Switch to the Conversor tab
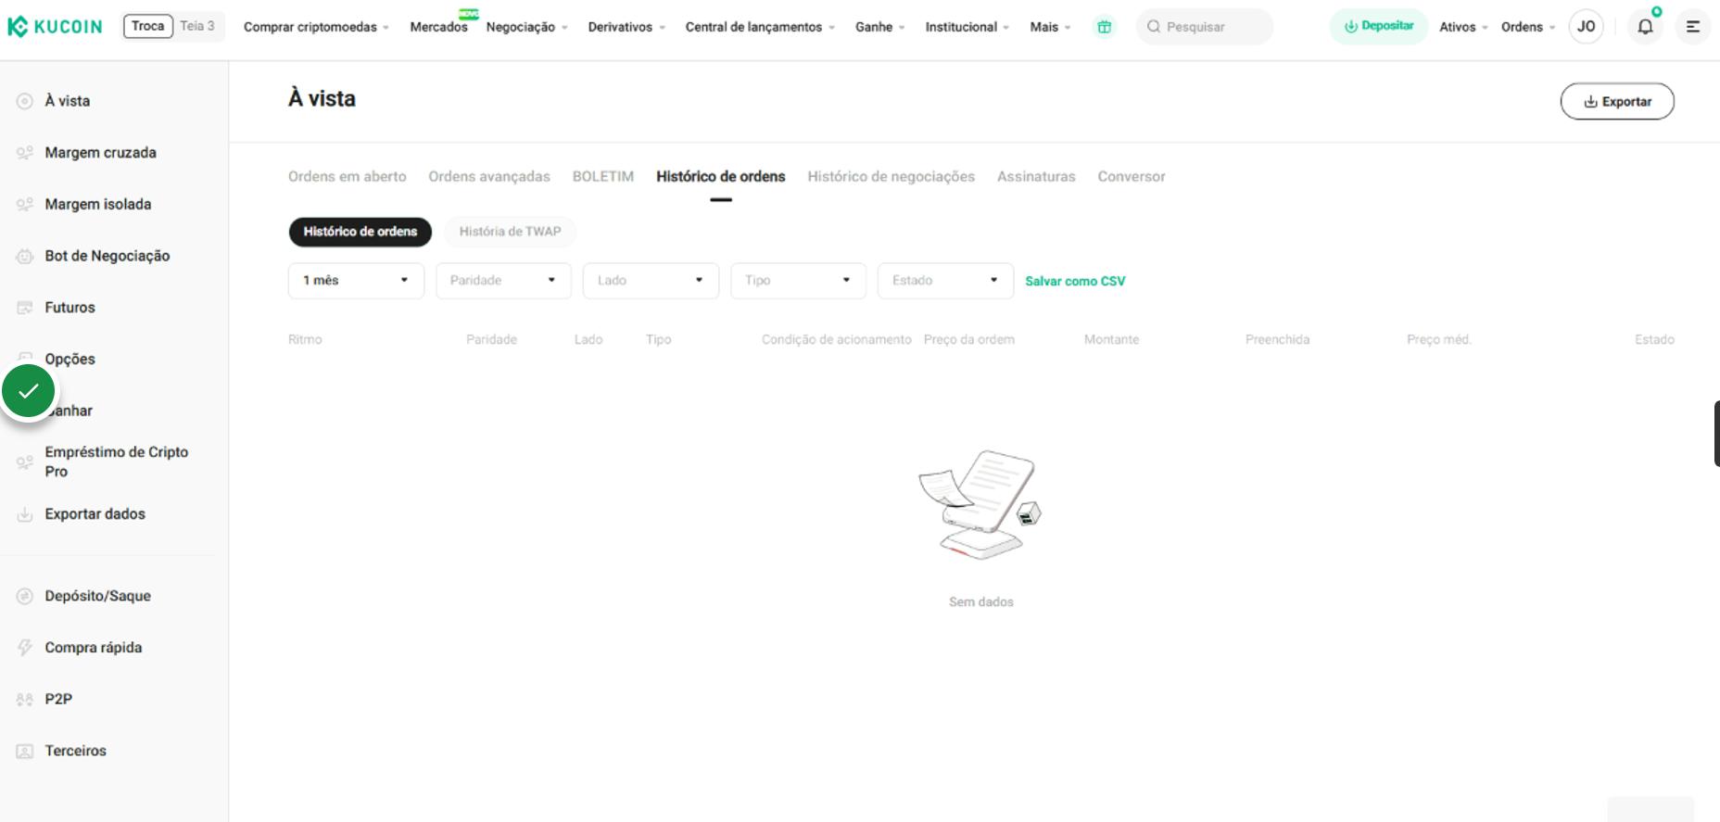Screen dimensions: 1720x822 click(1132, 176)
